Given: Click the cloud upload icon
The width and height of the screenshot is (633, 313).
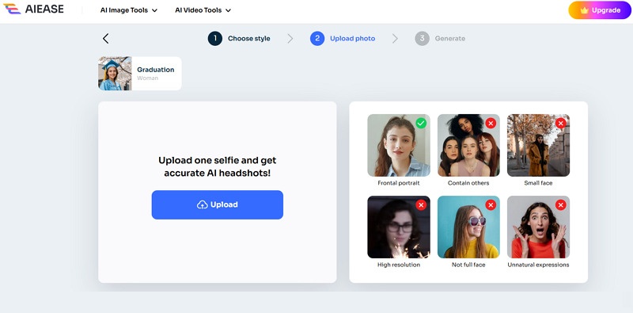Looking at the screenshot, I should click(x=203, y=204).
